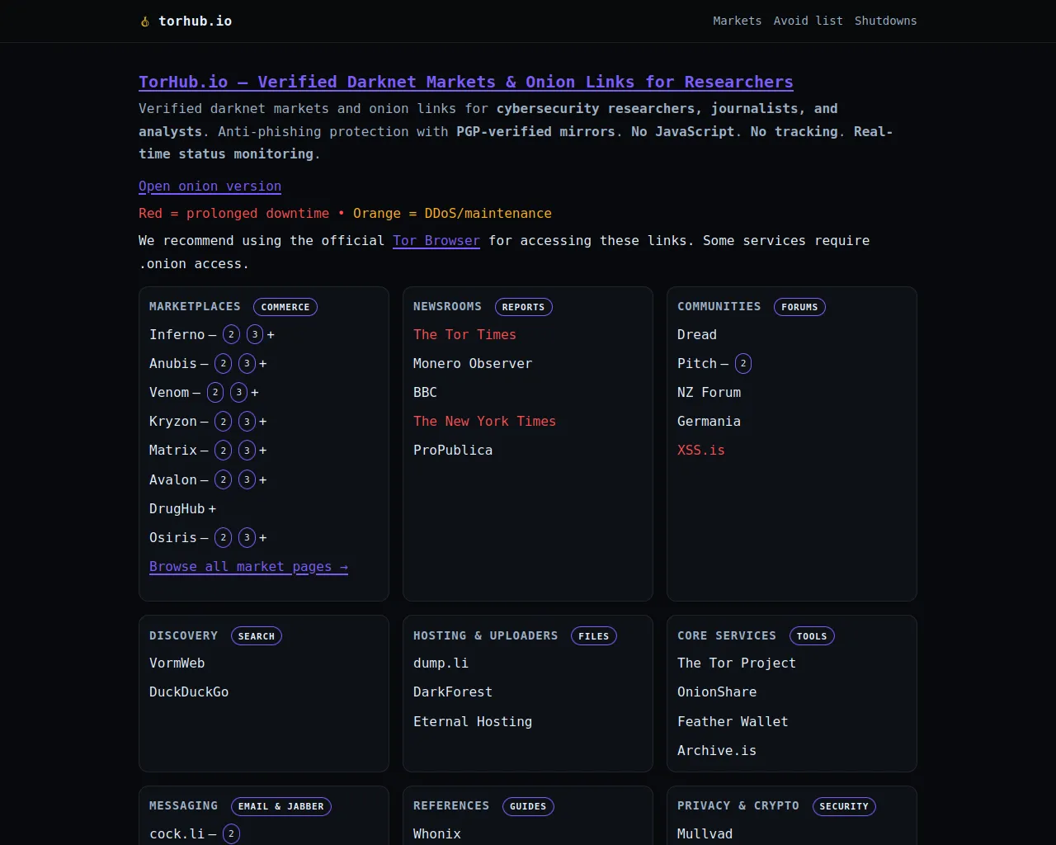Click mirror 3 badge next to Osiris

click(247, 537)
